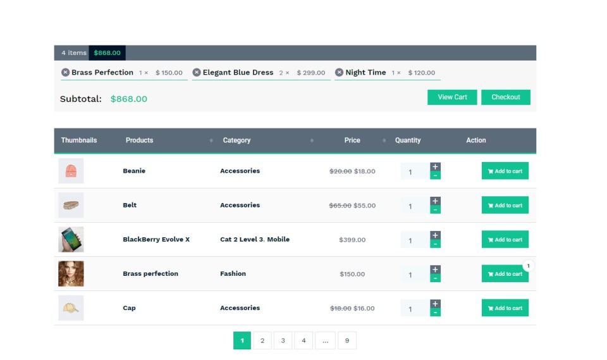This screenshot has height=360, width=607.
Task: Proceed to Checkout
Action: [x=505, y=97]
